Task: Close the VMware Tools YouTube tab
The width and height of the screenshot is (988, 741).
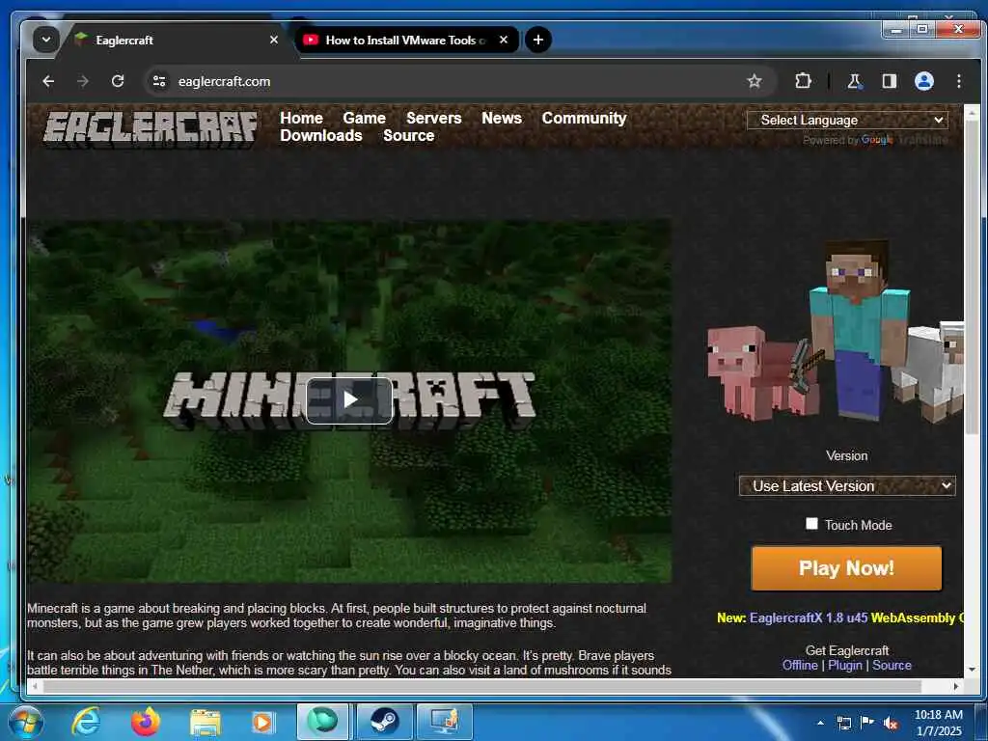Action: pyautogui.click(x=504, y=40)
